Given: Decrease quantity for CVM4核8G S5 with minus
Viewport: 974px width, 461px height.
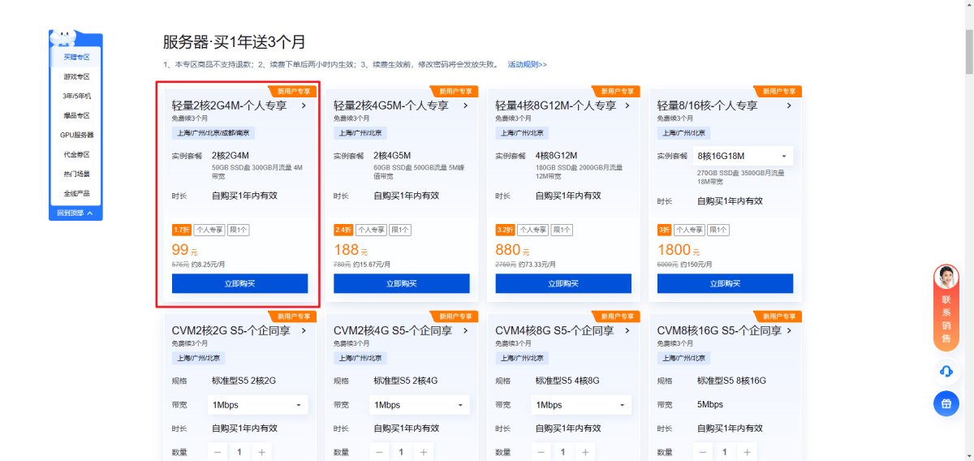Looking at the screenshot, I should pyautogui.click(x=541, y=452).
